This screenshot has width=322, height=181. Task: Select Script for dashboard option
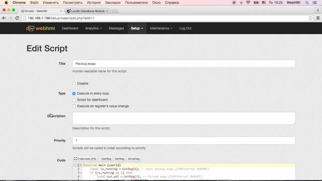(74, 100)
